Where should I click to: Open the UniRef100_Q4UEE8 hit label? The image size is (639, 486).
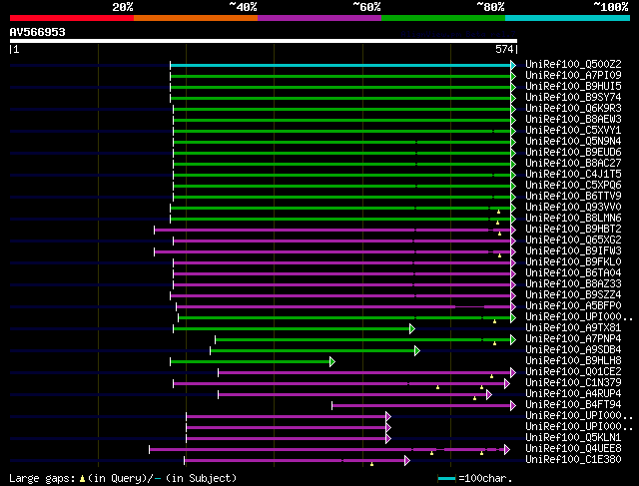[573, 449]
